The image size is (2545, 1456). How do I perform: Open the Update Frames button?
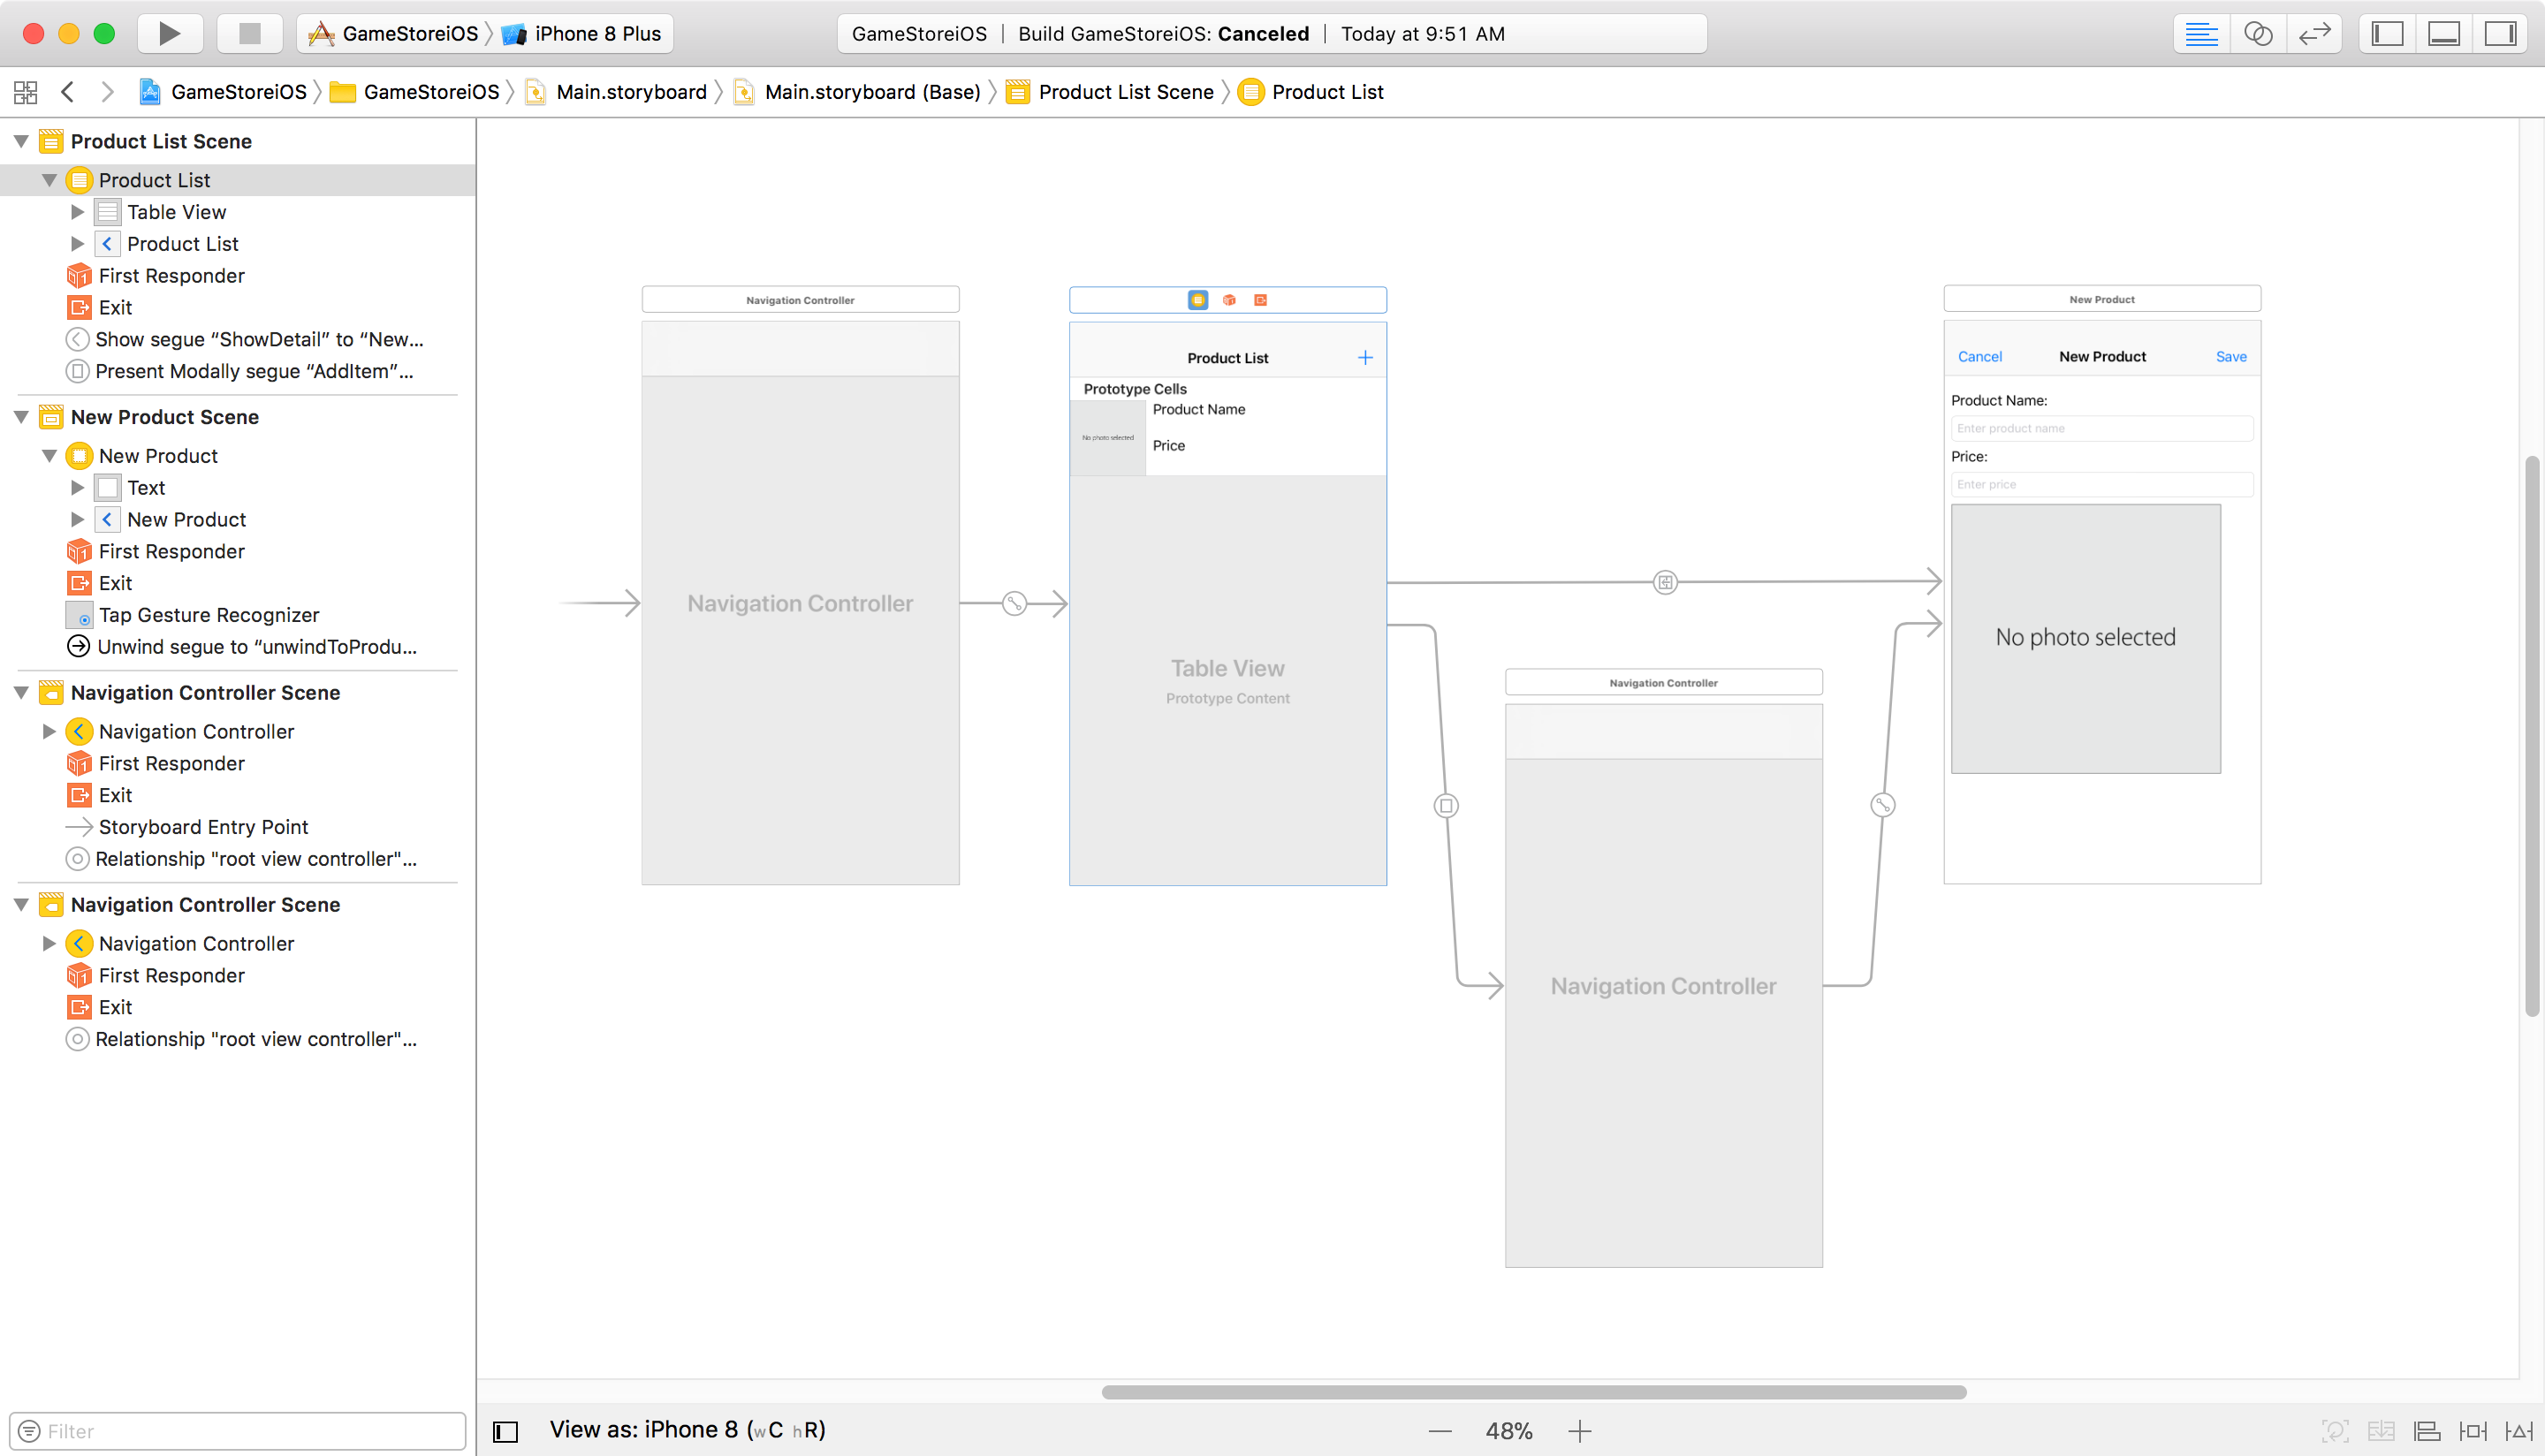tap(2335, 1431)
